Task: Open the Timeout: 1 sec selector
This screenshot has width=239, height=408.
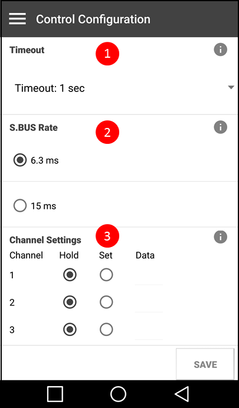Action: tap(119, 88)
